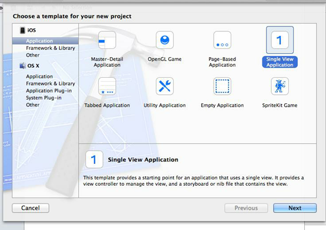The width and height of the screenshot is (326, 230).
Task: Click the 'Utility Application' label
Action: click(165, 106)
